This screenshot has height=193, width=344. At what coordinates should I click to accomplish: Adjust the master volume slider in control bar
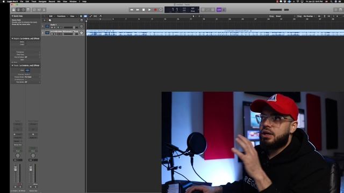pyautogui.click(x=279, y=10)
